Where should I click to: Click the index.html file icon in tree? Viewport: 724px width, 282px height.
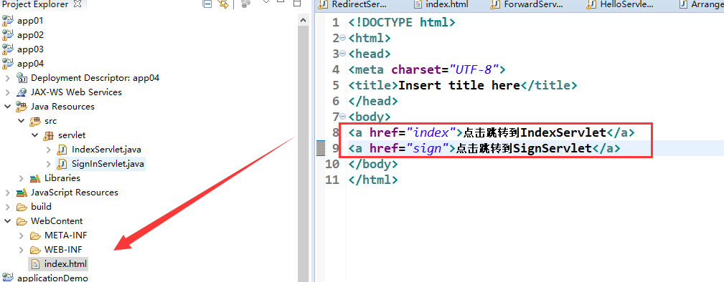click(x=35, y=264)
